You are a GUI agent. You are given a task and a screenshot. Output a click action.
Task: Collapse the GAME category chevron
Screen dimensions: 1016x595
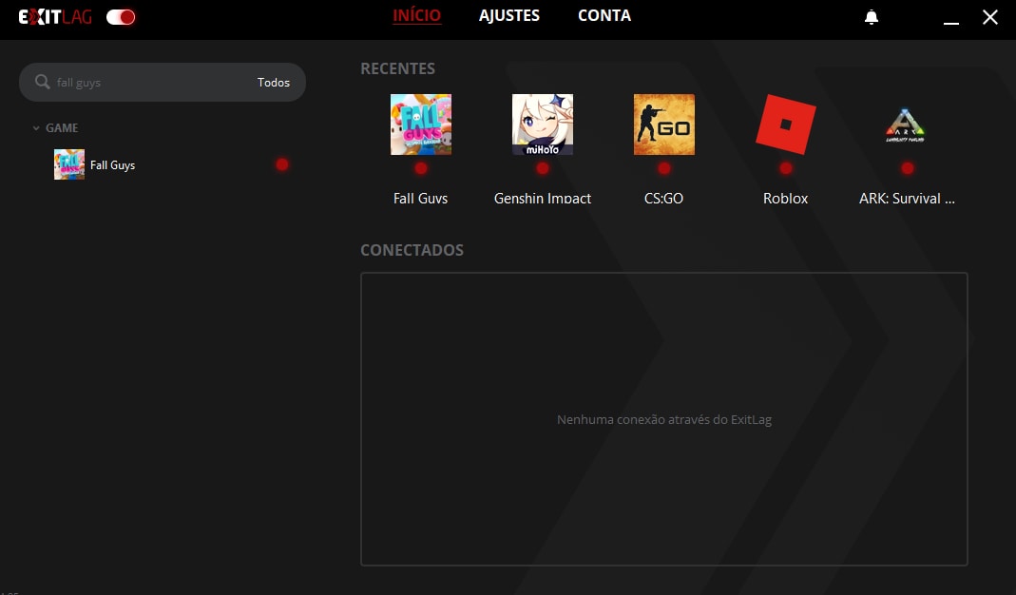click(x=36, y=128)
